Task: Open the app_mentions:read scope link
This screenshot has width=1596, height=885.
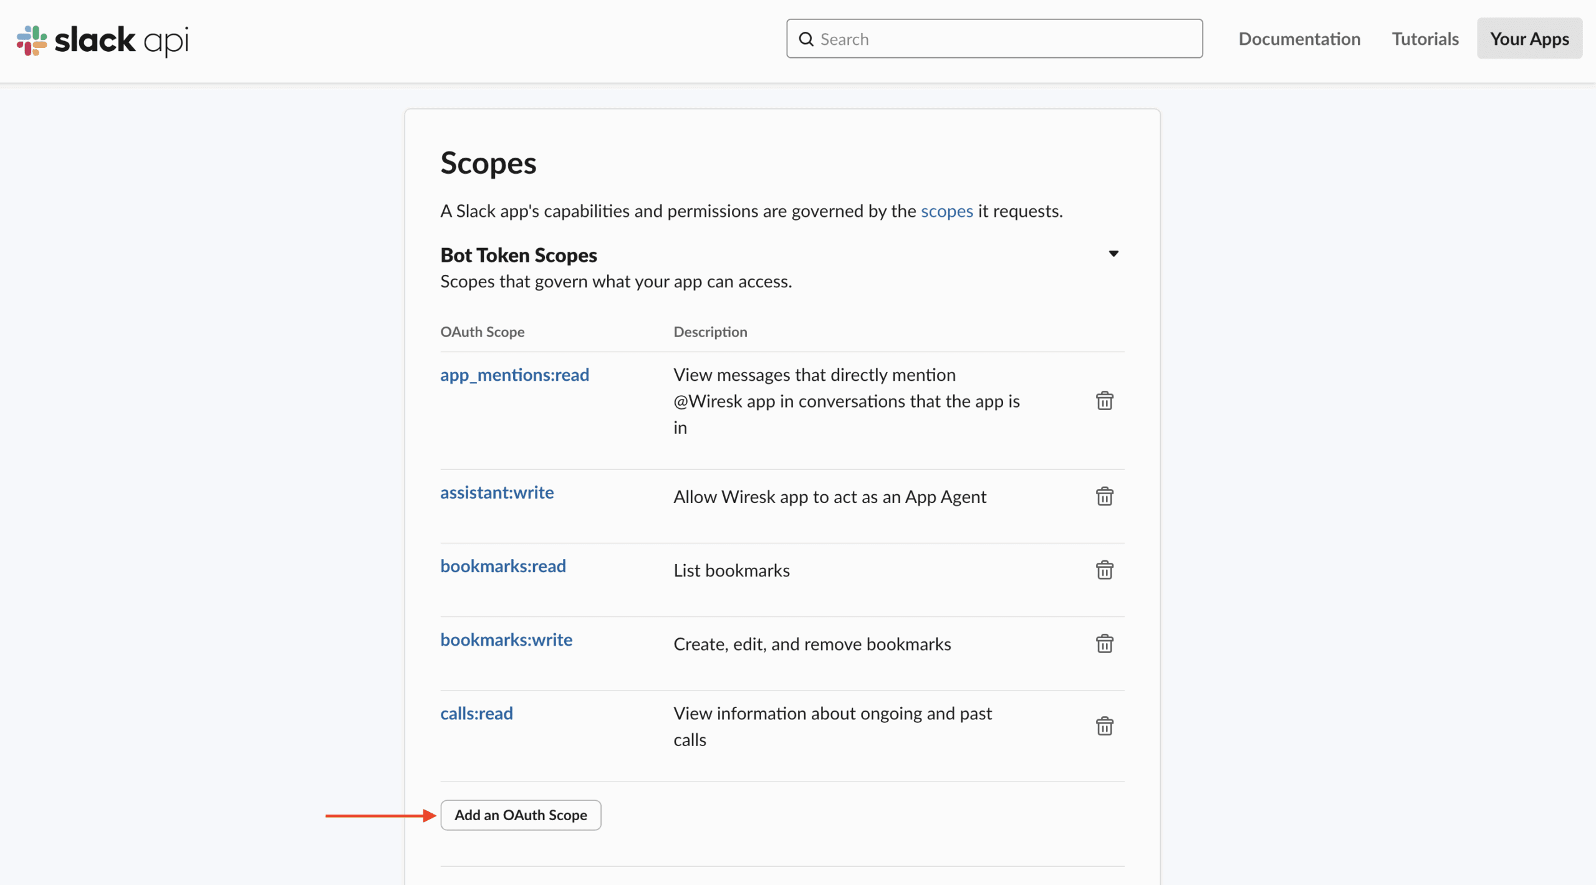Action: point(514,375)
